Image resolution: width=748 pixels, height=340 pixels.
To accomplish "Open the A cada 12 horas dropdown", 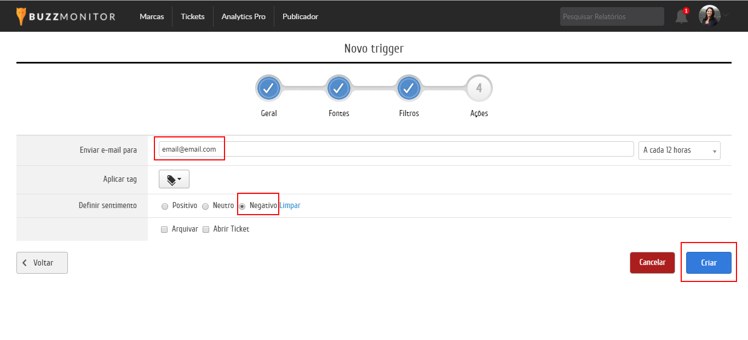I will 679,151.
